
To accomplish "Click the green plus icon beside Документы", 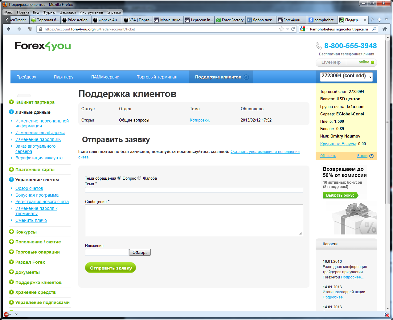I will (11, 272).
